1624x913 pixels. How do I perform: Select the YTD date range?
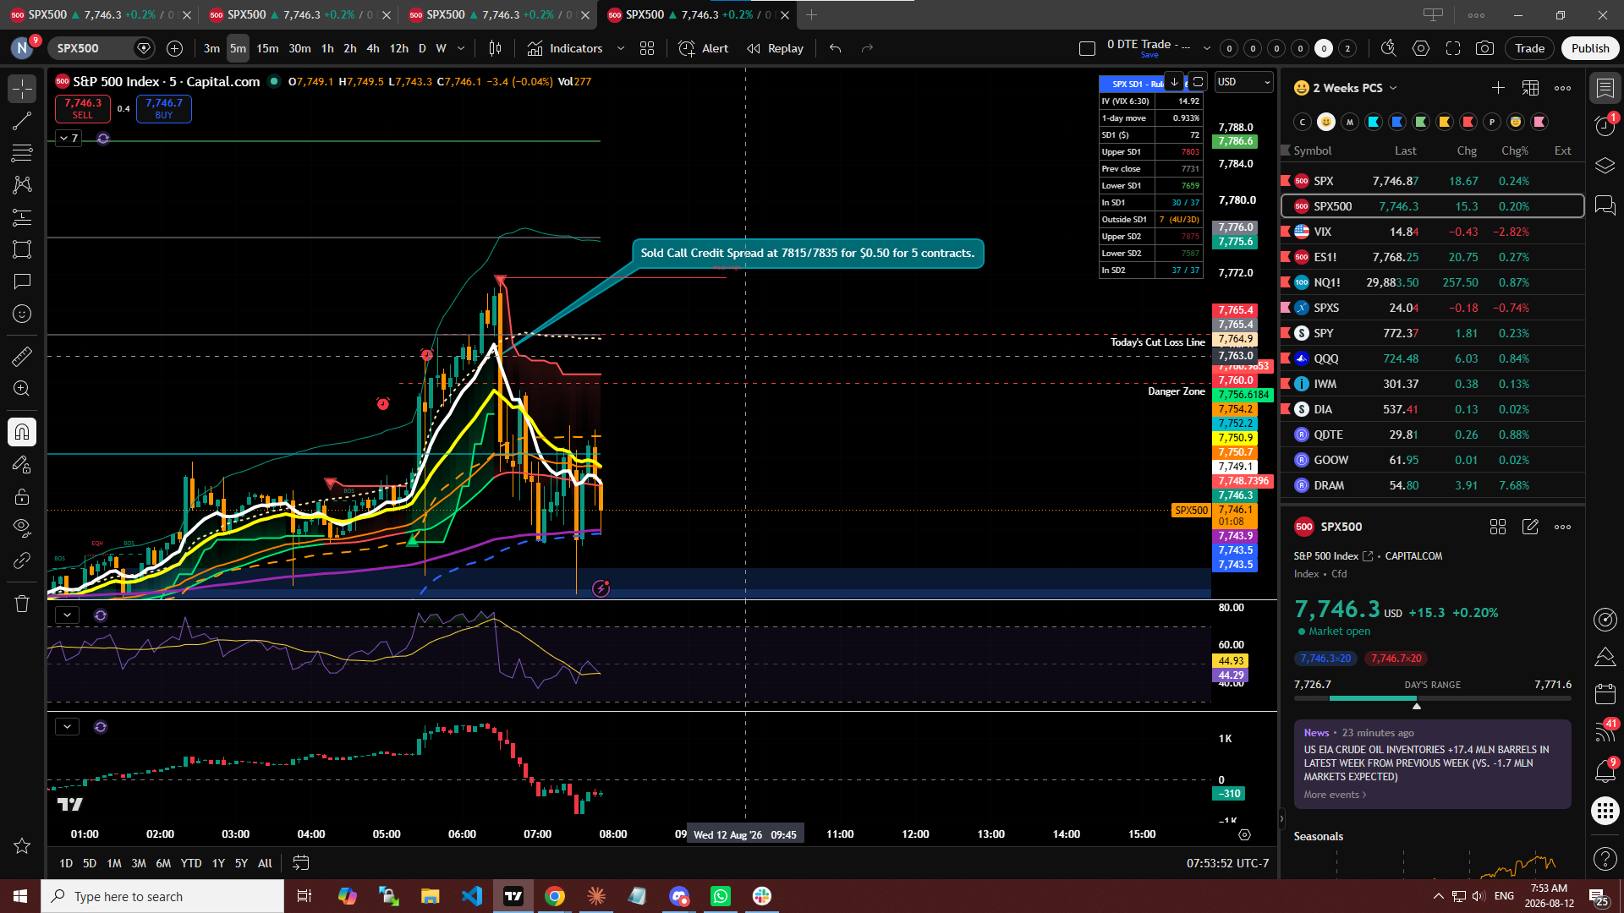191,863
